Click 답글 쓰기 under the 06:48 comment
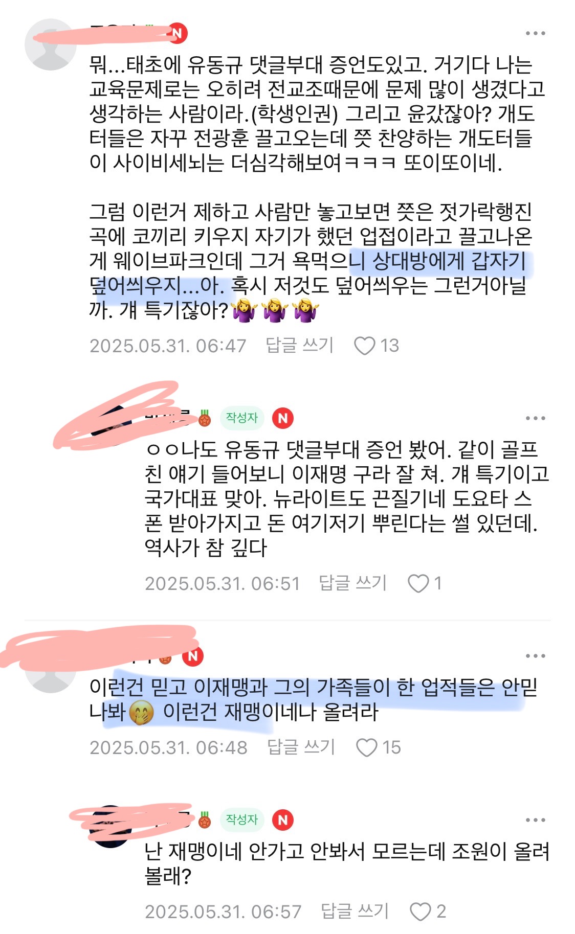 301,747
